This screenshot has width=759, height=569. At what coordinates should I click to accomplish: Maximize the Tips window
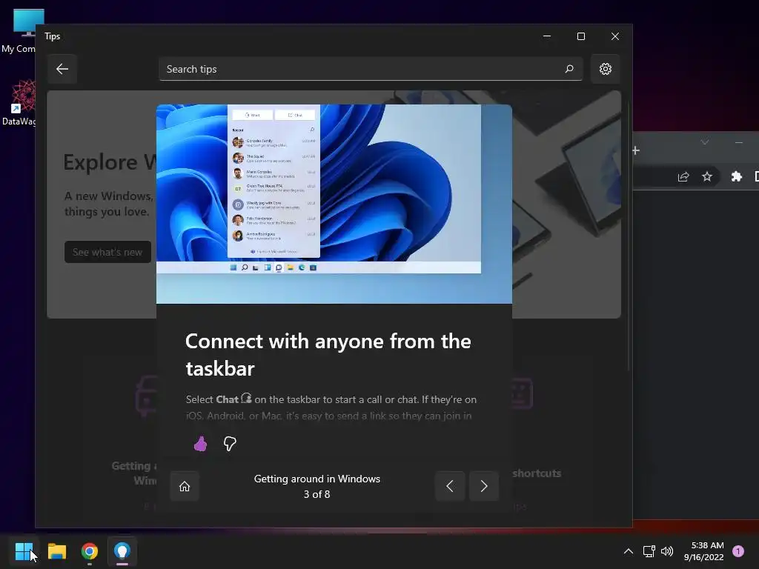pos(581,36)
